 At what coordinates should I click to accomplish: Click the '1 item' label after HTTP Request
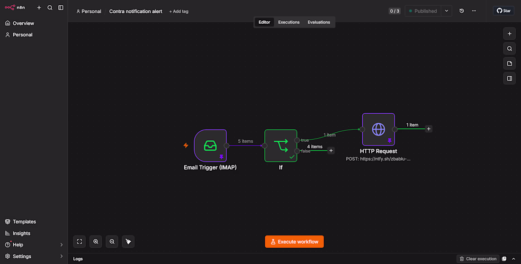click(412, 125)
